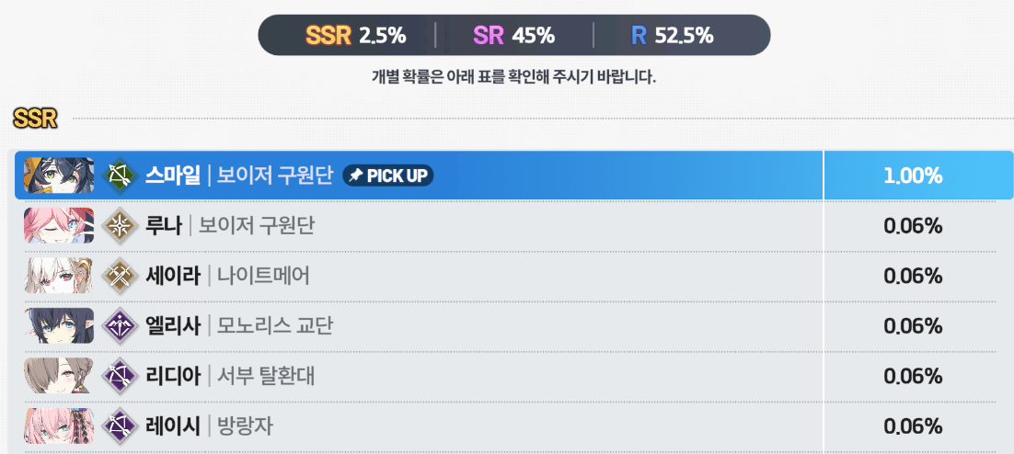Open the R 52.5% rate tab
The height and width of the screenshot is (454, 1014).
click(x=672, y=35)
